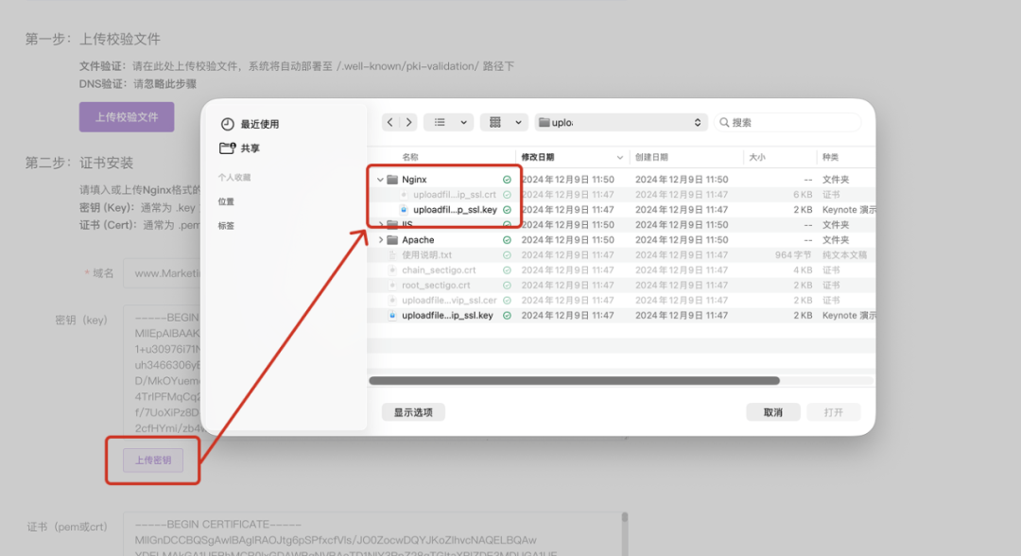Click 上传校验文件 button on the page
The height and width of the screenshot is (556, 1021).
point(127,117)
